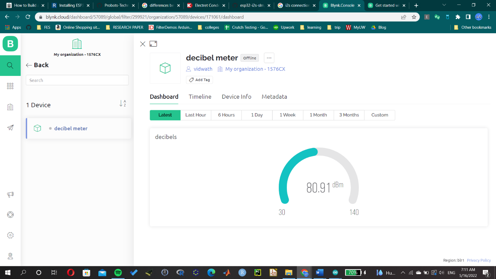Click the Blynk logo in the sidebar

tap(10, 44)
